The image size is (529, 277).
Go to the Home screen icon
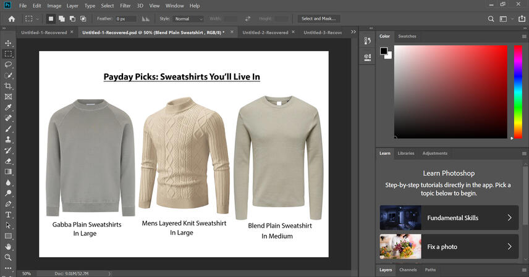(12, 19)
